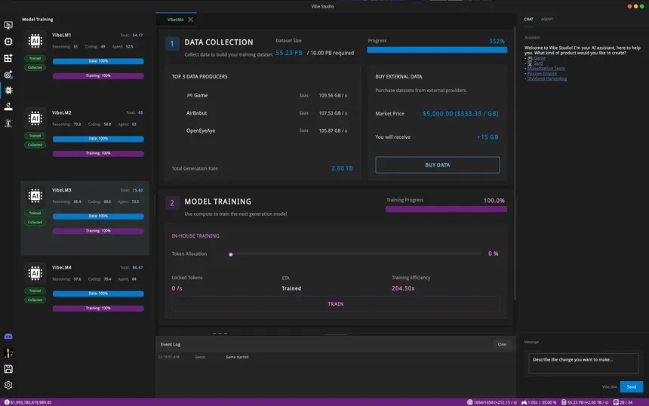Open the settings gear icon

tap(8, 385)
